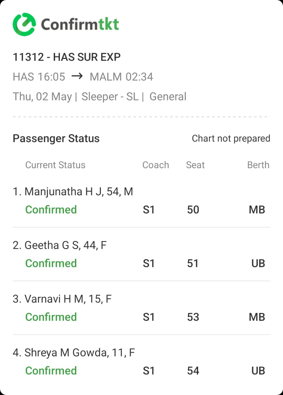This screenshot has width=283, height=395.
Task: Click seat number 54 for Shreya
Action: click(193, 371)
